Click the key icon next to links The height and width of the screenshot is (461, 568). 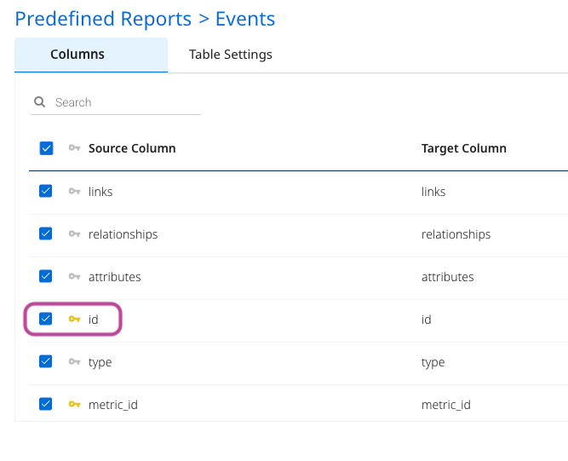pos(74,192)
